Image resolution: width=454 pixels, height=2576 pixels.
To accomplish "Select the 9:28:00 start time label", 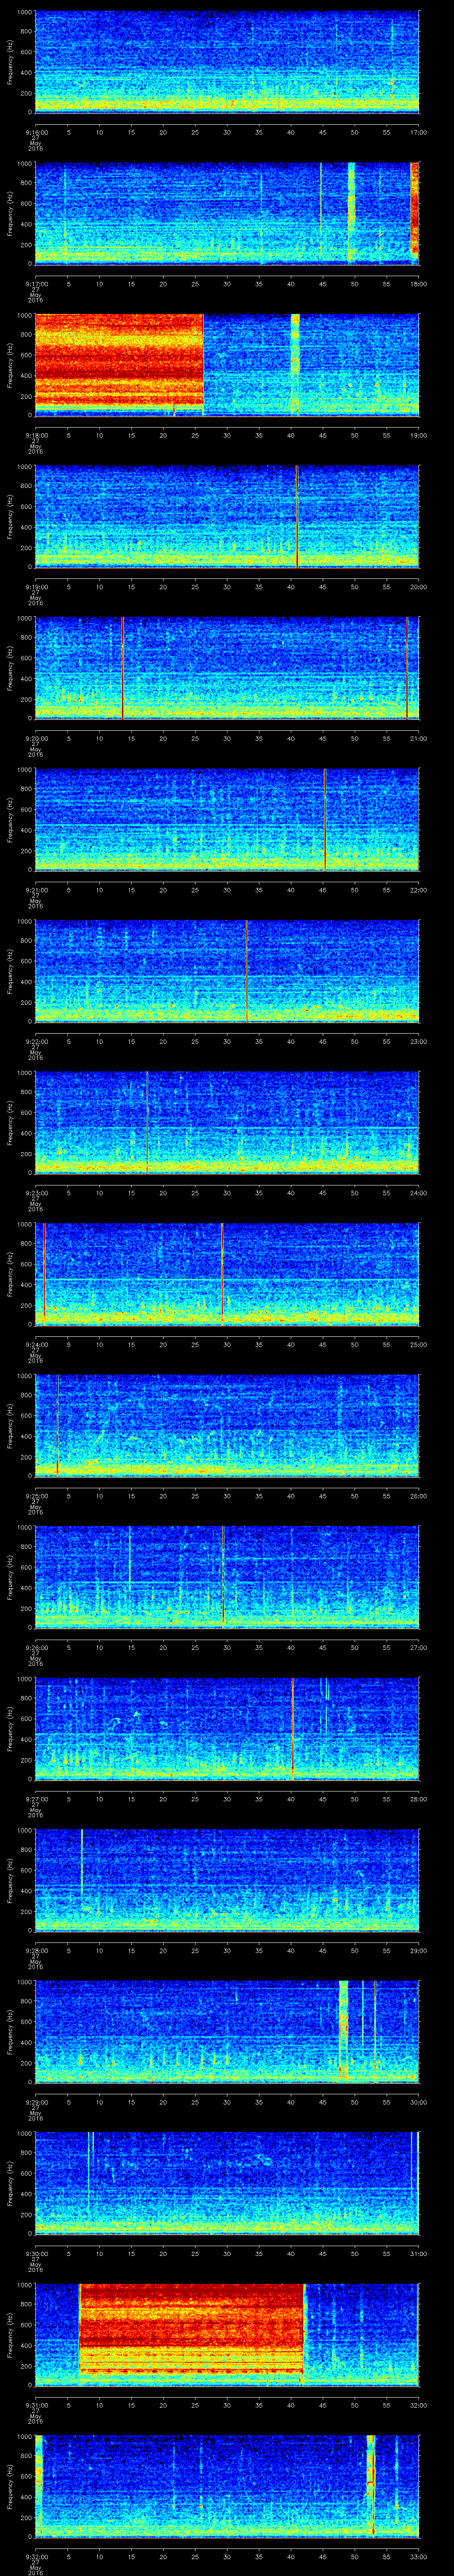I will [x=36, y=1950].
